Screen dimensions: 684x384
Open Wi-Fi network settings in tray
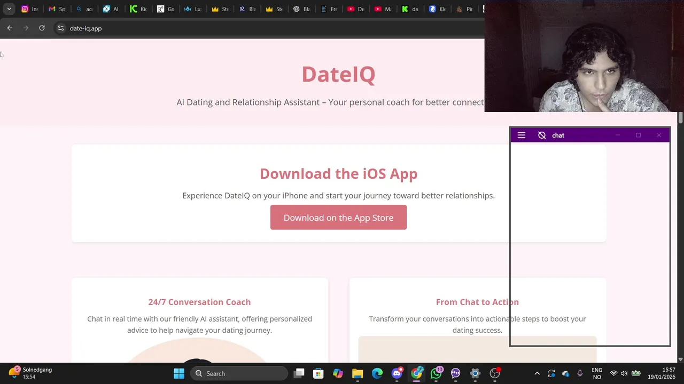coord(613,373)
